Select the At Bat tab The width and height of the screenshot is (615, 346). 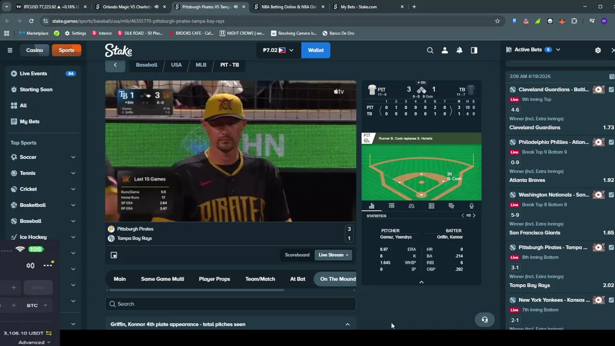[x=297, y=279]
